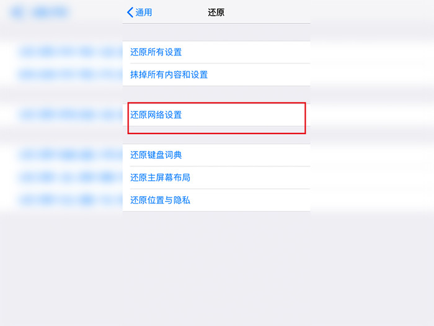This screenshot has height=326, width=434.
Task: Click right side of 还原主屏幕布局 row
Action: click(x=250, y=178)
